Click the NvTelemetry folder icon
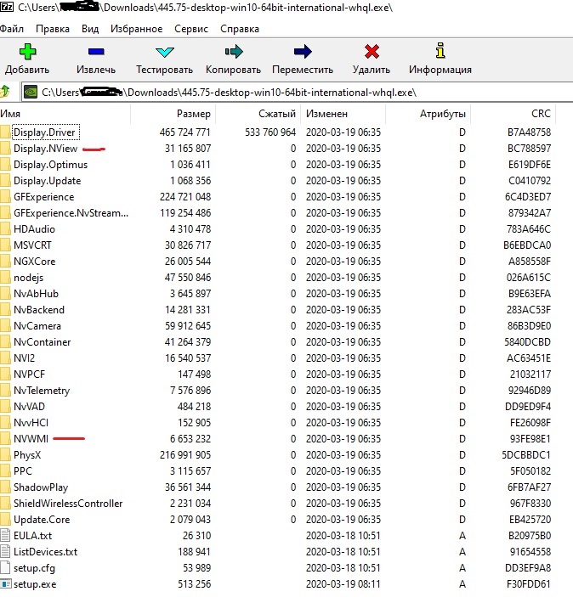Screen dimensions: 573x597 5,391
